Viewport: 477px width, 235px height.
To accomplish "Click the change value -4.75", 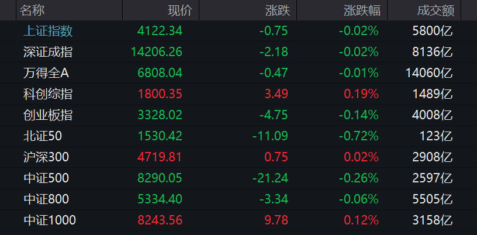I will tap(274, 115).
